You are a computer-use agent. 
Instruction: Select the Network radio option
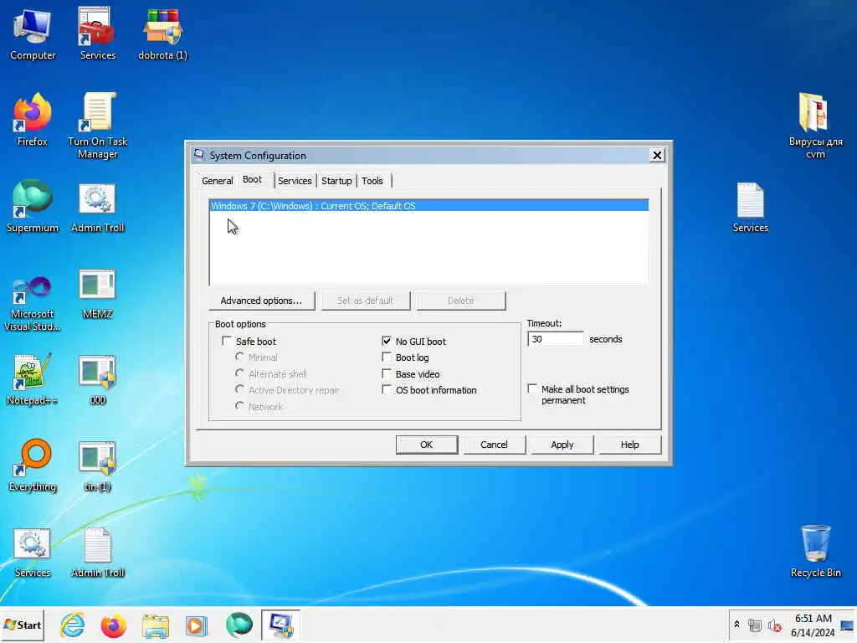click(x=239, y=406)
